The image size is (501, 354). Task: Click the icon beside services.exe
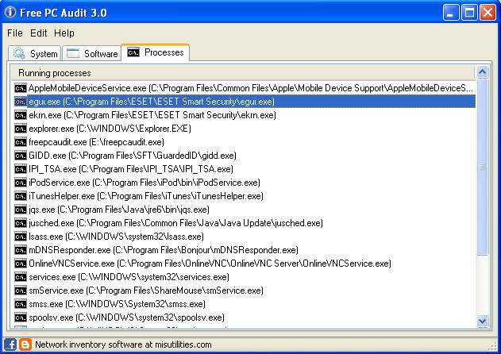[21, 277]
